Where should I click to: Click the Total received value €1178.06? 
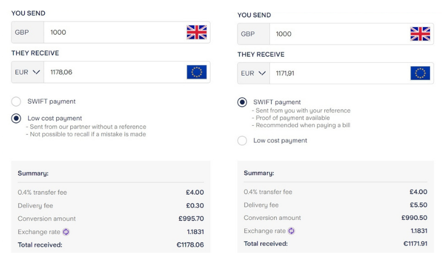point(190,245)
